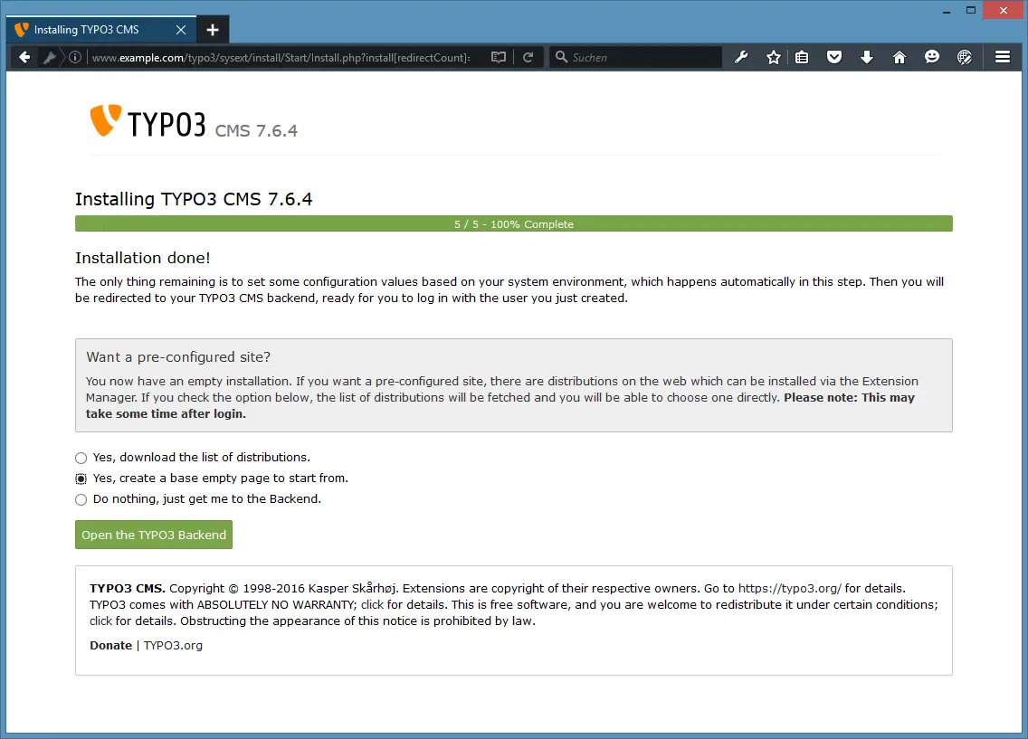Focus the URL address field

click(x=282, y=58)
